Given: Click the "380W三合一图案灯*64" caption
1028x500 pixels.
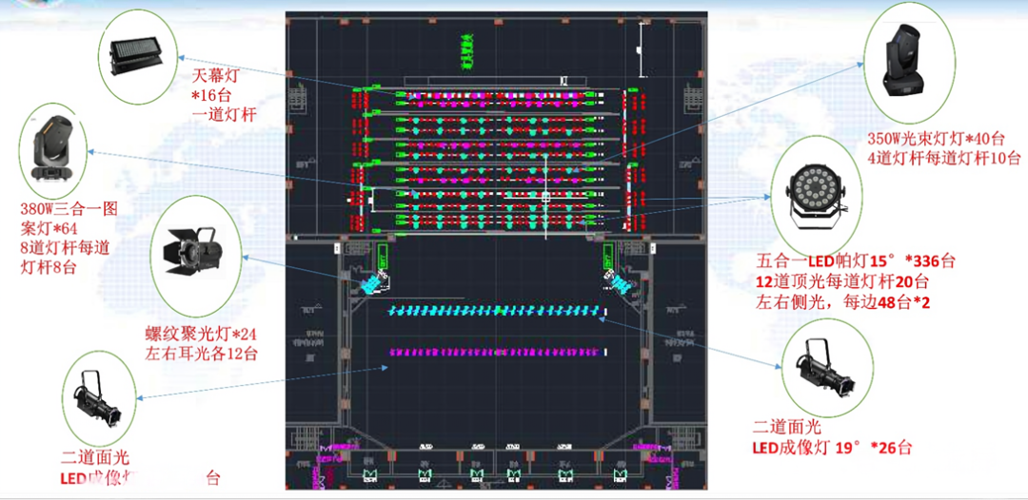Looking at the screenshot, I should pos(69,219).
